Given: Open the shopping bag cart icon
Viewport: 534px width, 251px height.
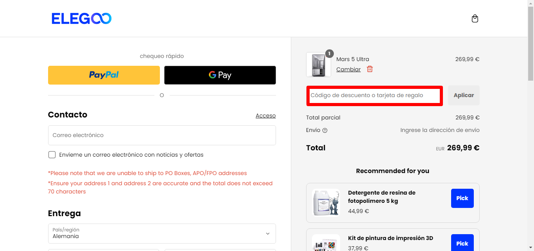Looking at the screenshot, I should tap(475, 18).
